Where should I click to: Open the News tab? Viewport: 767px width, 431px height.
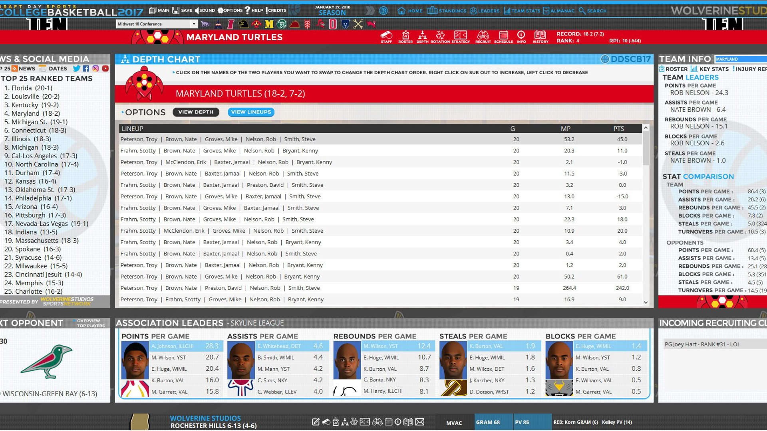coord(23,69)
